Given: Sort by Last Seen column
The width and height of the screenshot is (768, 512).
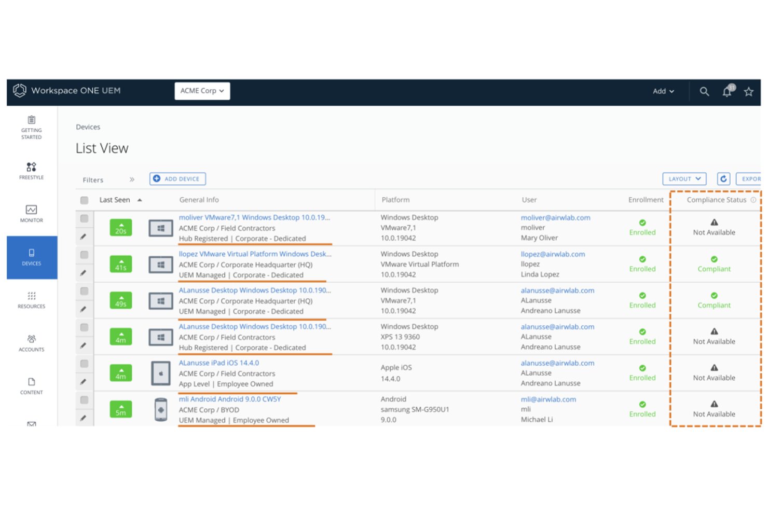Looking at the screenshot, I should point(120,200).
